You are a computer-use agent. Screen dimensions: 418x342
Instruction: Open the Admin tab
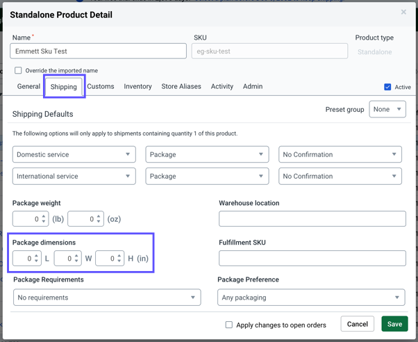click(253, 86)
